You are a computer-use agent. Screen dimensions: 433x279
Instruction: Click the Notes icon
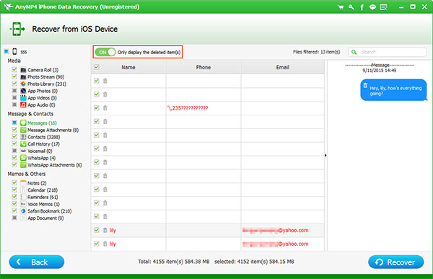click(x=23, y=182)
